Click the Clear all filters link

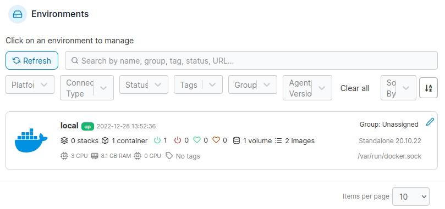(355, 88)
